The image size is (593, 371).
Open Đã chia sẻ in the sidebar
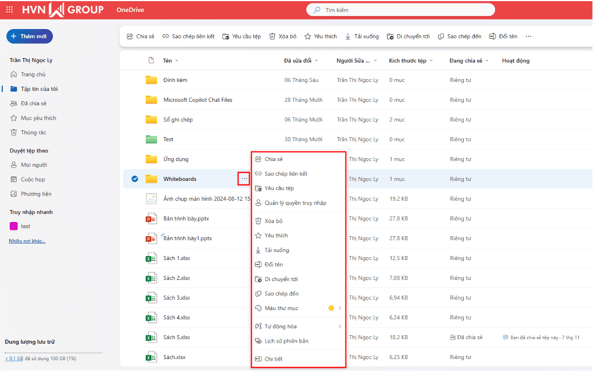click(28, 103)
